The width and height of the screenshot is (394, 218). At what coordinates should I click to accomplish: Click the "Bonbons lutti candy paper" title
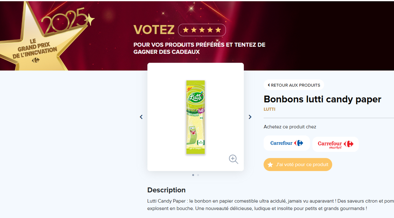click(x=322, y=99)
